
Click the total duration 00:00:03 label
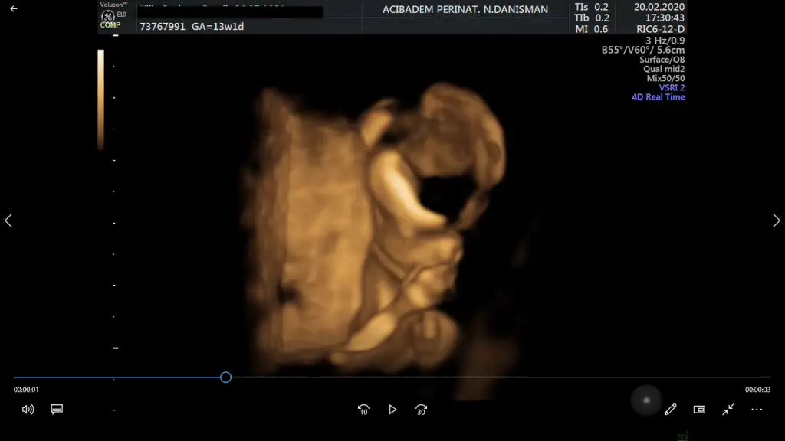(x=757, y=390)
